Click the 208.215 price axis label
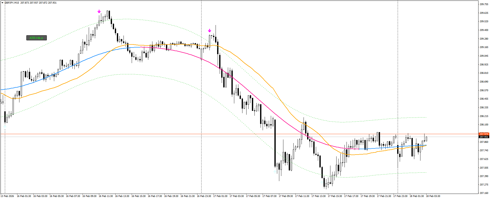490x199 pixels. (x=484, y=116)
